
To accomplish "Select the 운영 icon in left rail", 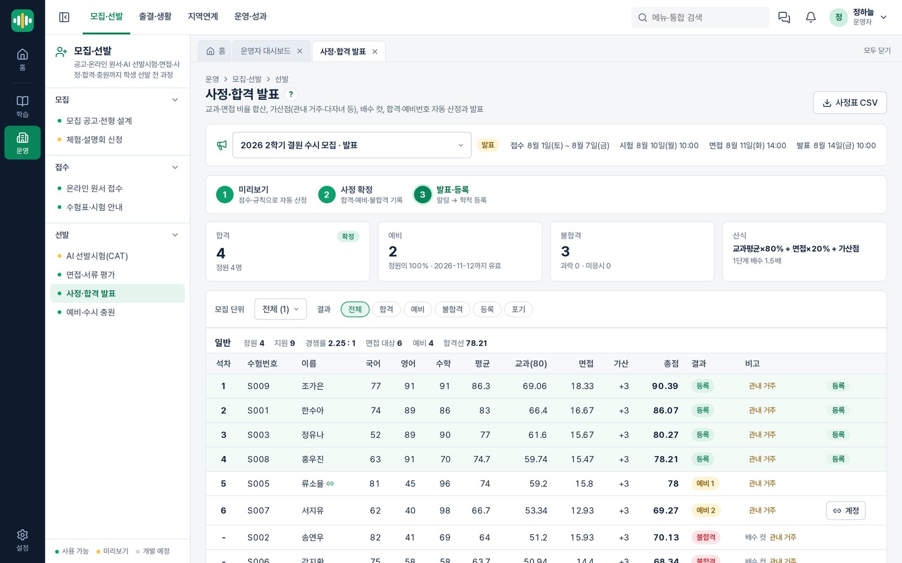I will [23, 142].
